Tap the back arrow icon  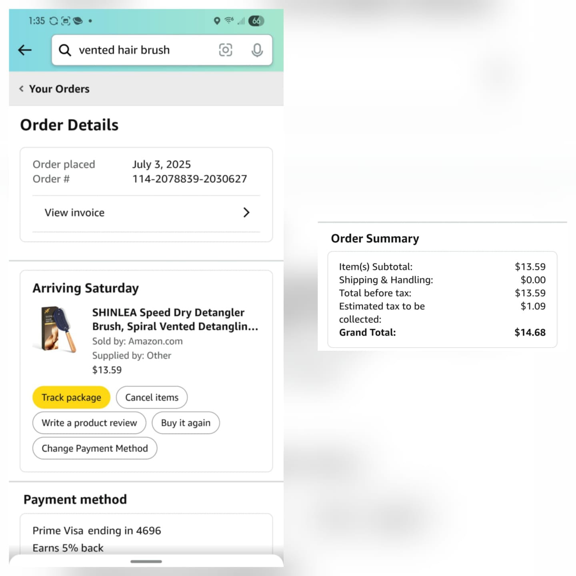click(x=25, y=50)
